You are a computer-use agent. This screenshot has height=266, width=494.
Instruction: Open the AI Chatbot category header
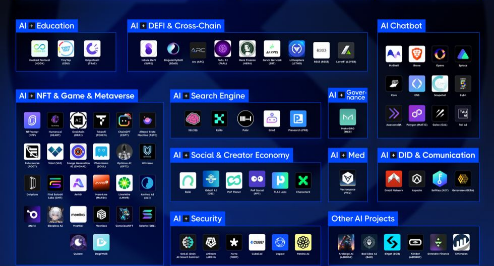click(x=402, y=26)
